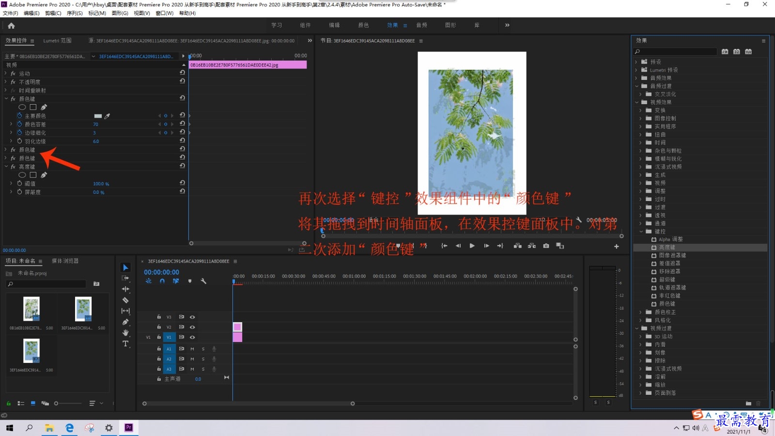Switch to the 颜色 workspace tab
Screen dimensions: 775x436
tap(363, 25)
